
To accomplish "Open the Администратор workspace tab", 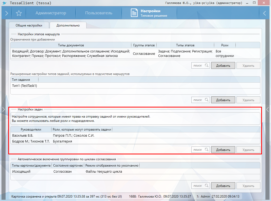I will (x=51, y=13).
